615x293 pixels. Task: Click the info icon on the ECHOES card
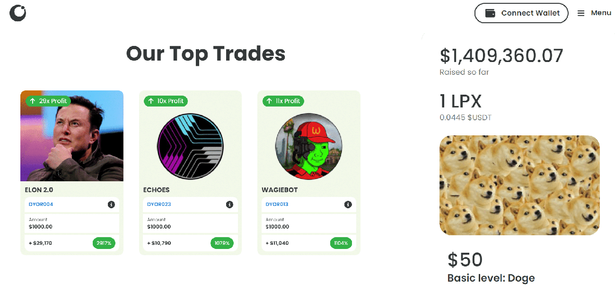(x=230, y=204)
